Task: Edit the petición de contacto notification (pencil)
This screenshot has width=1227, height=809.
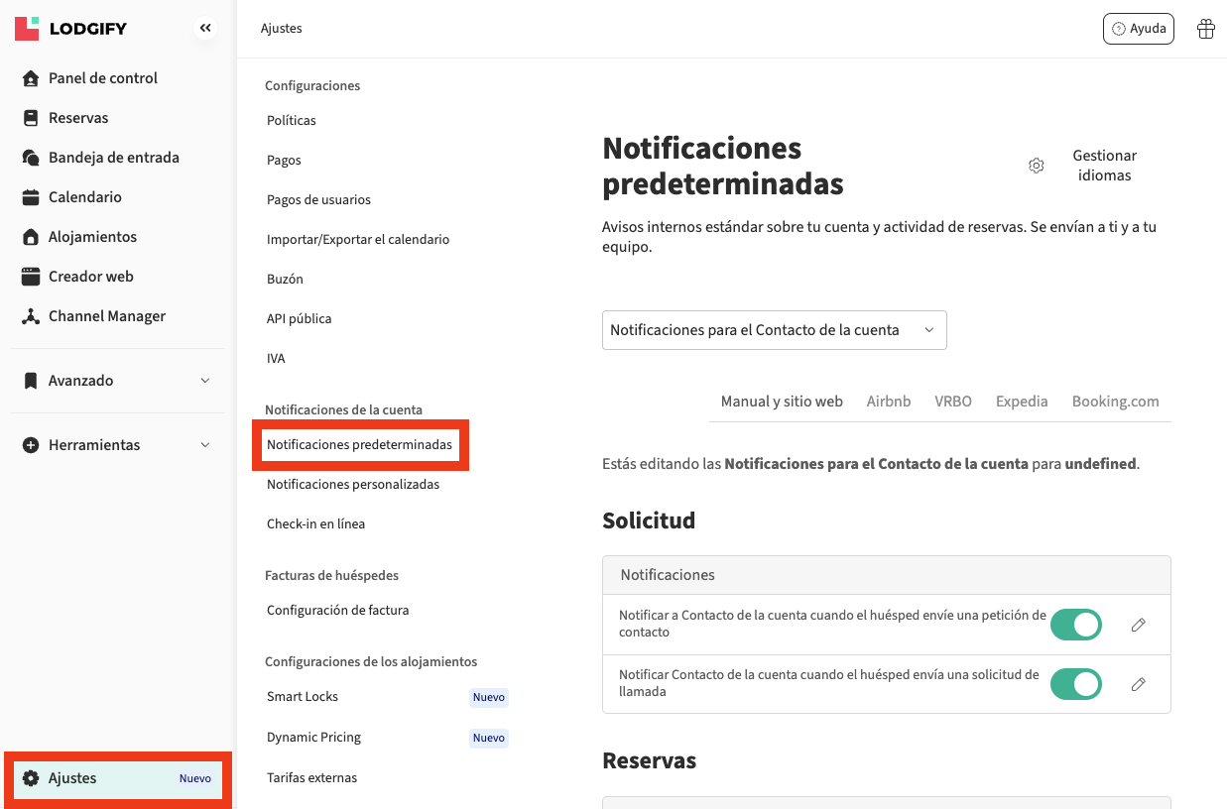Action: pos(1138,625)
